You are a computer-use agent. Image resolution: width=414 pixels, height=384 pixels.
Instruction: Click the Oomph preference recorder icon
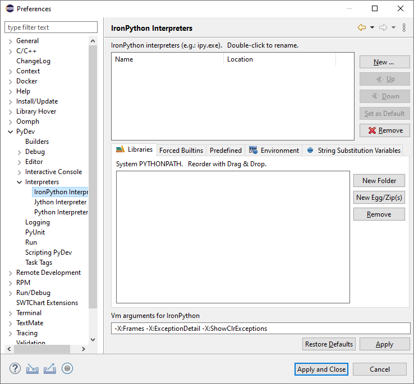click(x=67, y=369)
